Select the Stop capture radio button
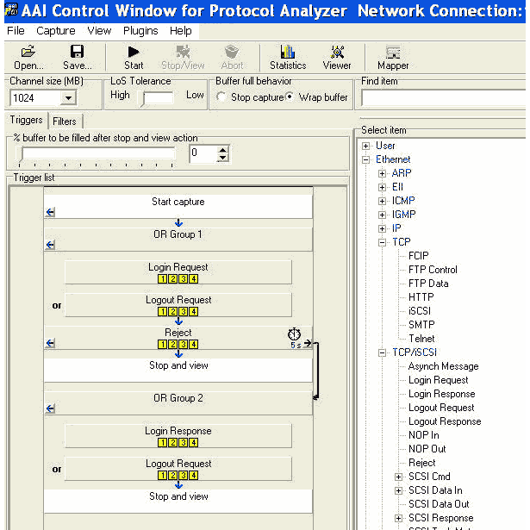The image size is (530, 530). click(x=222, y=97)
